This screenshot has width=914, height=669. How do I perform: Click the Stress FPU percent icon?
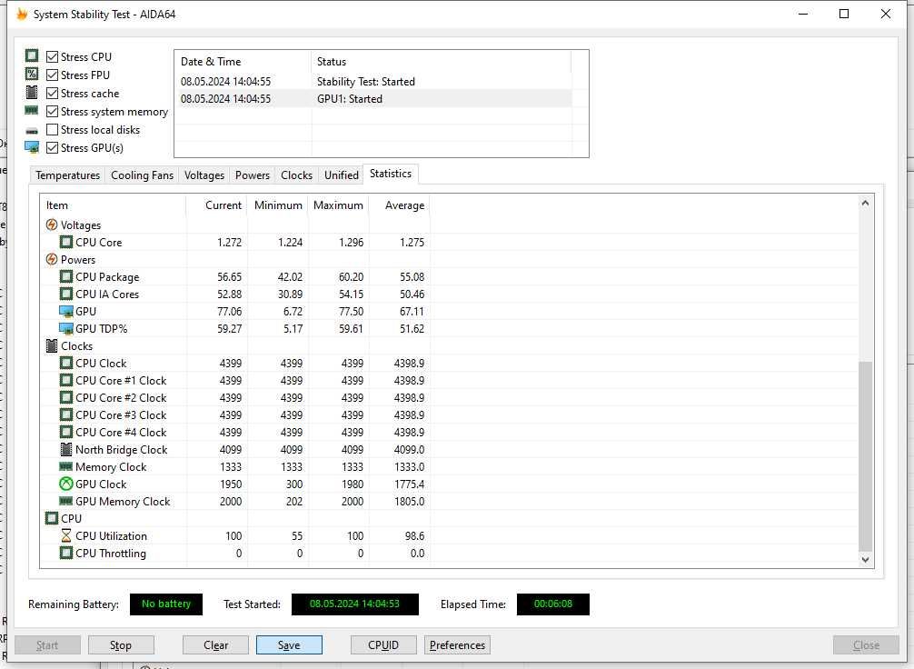32,74
